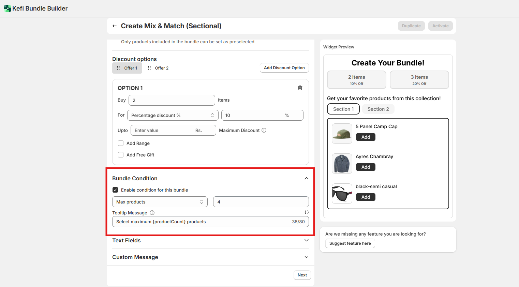Click the Maximum Discount info icon

coord(264,130)
